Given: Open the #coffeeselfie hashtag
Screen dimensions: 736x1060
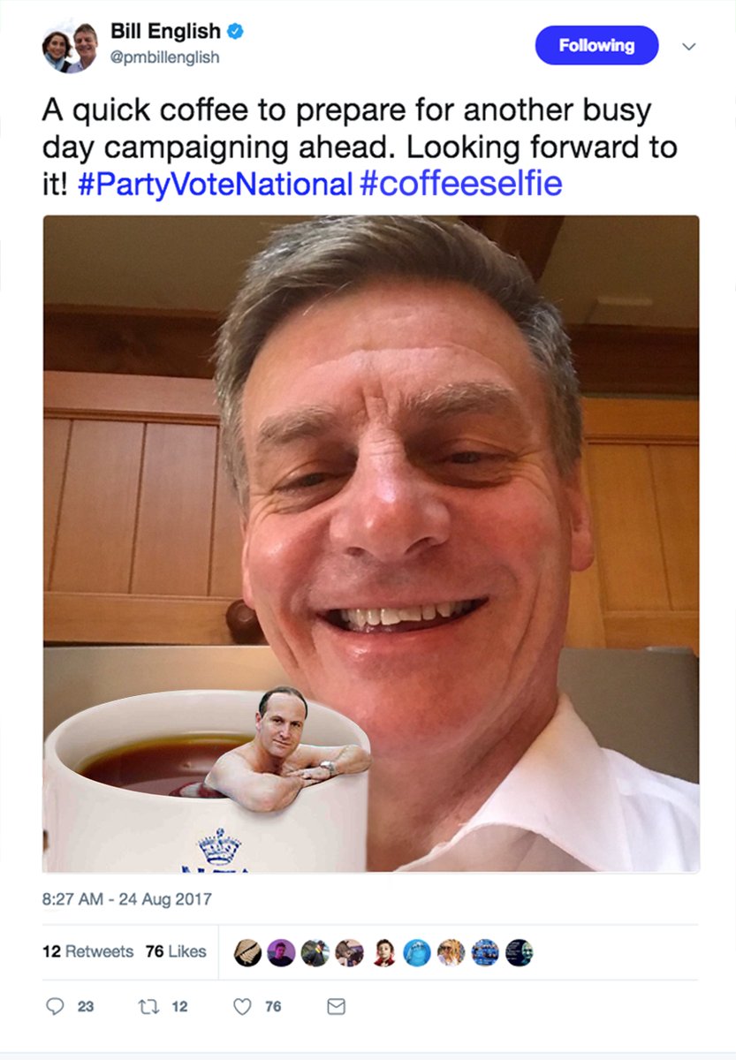Looking at the screenshot, I should tap(461, 185).
